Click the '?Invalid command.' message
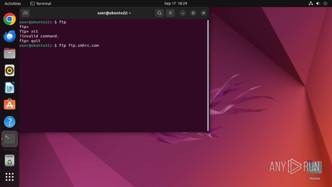 [39, 36]
